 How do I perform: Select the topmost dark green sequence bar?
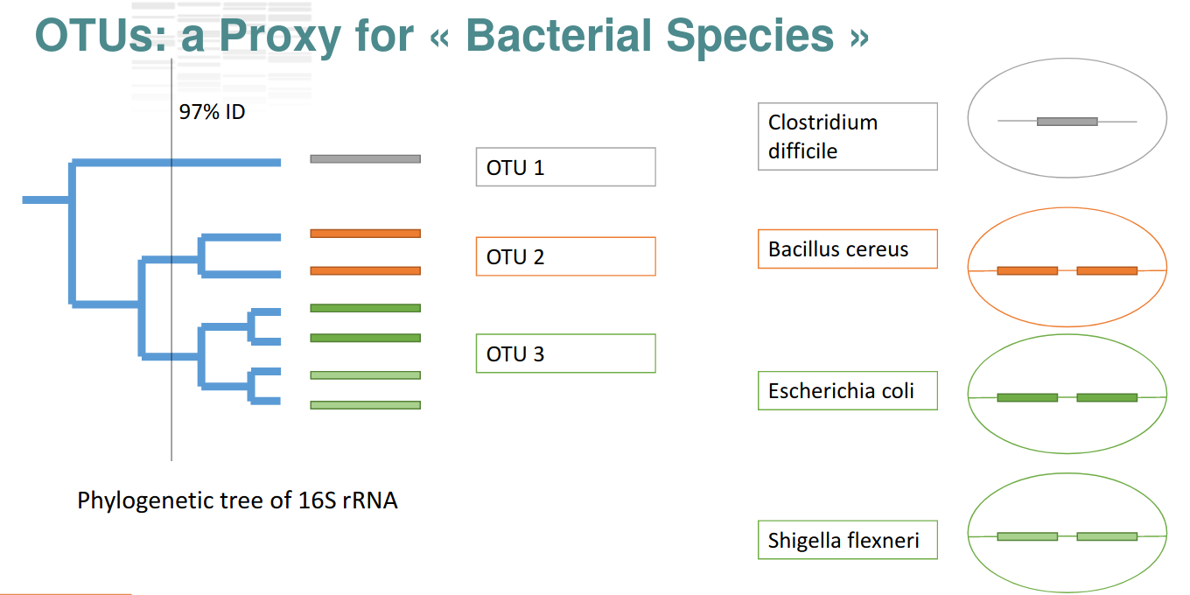click(x=365, y=308)
